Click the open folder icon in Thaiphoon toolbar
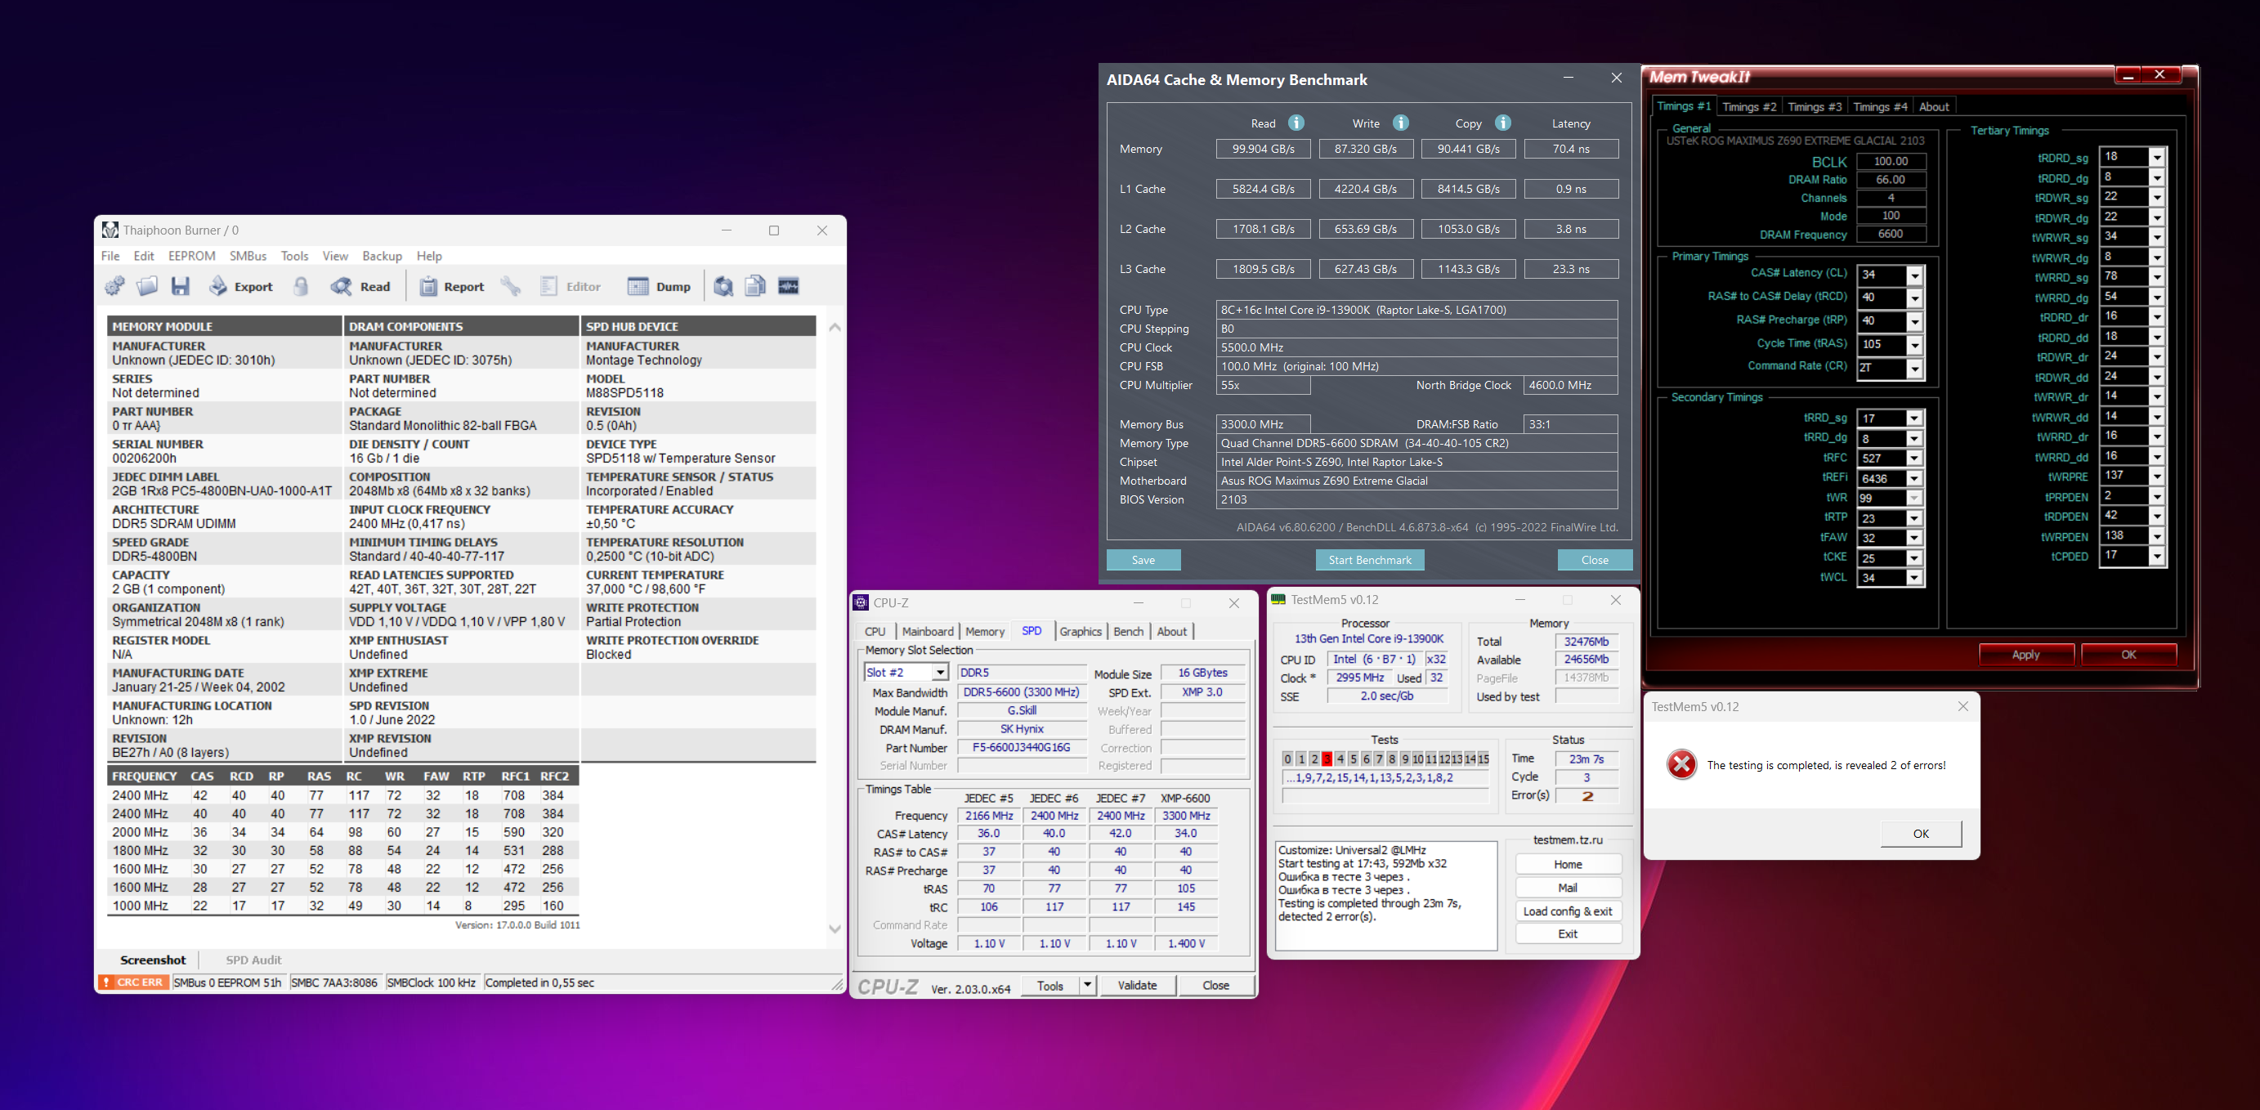Image resolution: width=2260 pixels, height=1110 pixels. [147, 286]
